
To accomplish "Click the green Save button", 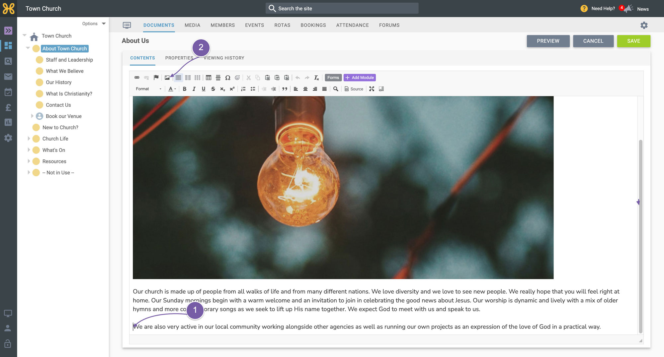I will 633,41.
